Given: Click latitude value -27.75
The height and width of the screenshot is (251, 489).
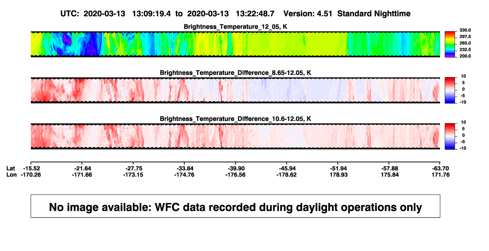Looking at the screenshot, I should click(x=134, y=168).
